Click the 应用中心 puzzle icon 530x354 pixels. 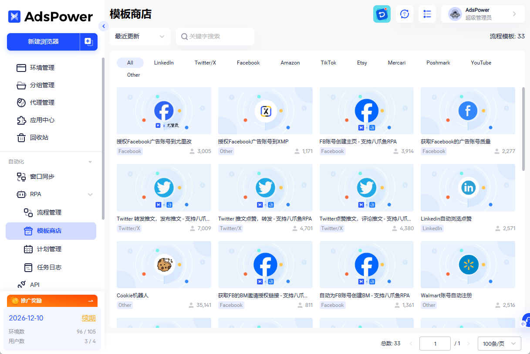21,120
